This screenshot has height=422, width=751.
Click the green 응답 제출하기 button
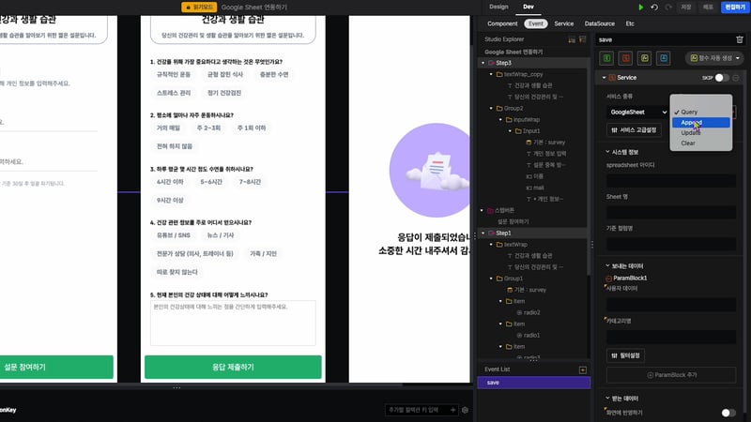point(233,367)
